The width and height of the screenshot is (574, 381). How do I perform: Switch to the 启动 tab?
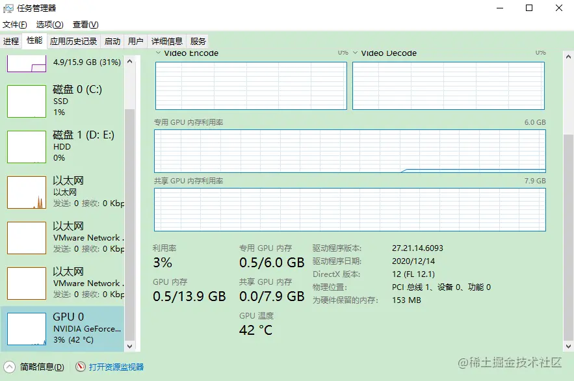click(112, 42)
